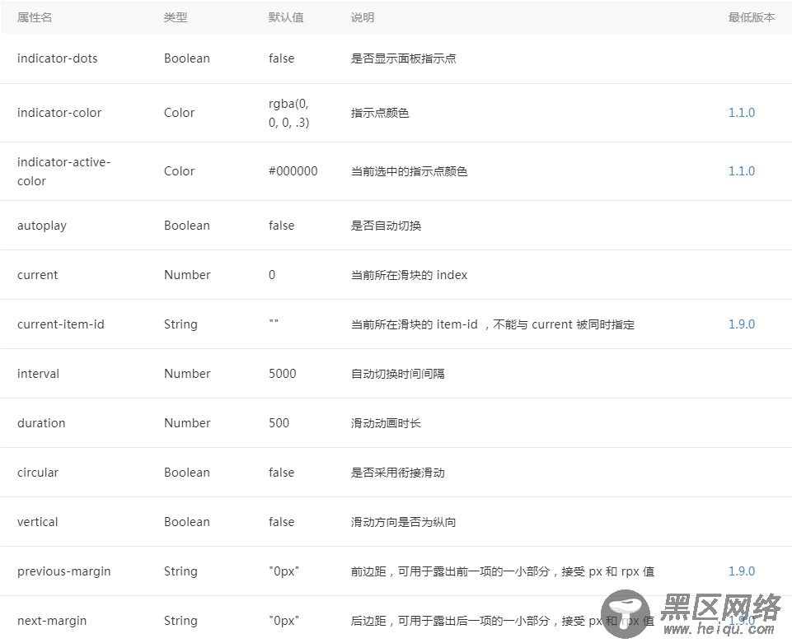Click false value in vertical row

(x=281, y=522)
